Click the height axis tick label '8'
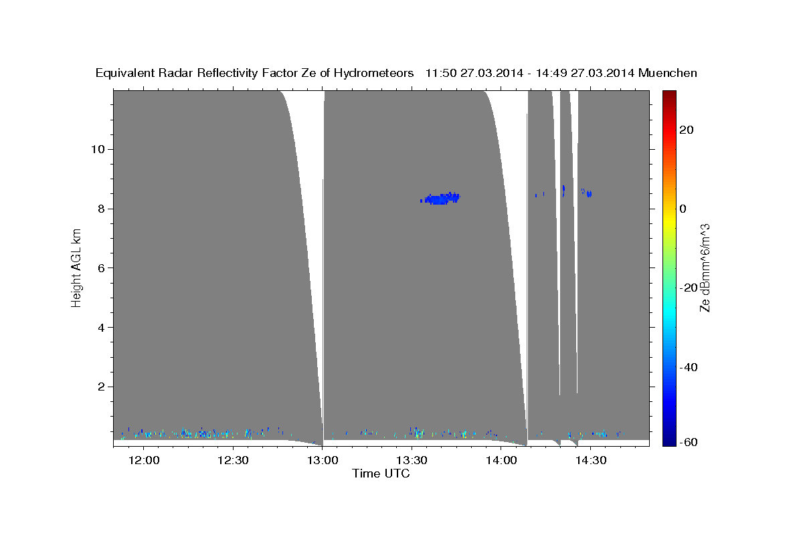803x535 pixels. point(100,209)
